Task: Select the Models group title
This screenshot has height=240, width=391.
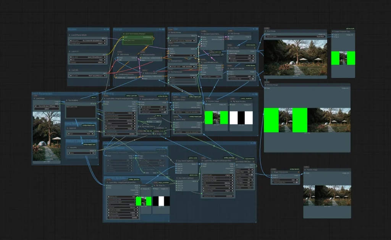Action: pyautogui.click(x=73, y=29)
